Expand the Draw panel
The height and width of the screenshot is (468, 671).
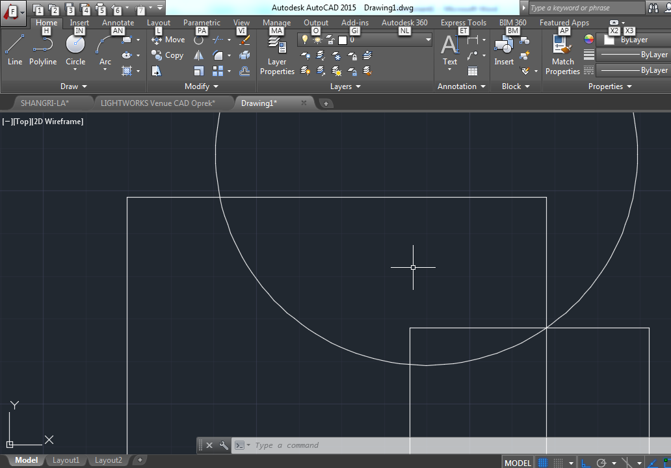click(73, 86)
